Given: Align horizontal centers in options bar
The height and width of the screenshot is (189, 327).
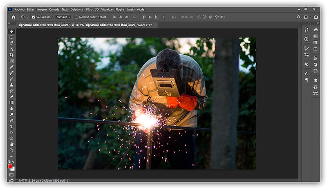Looking at the screenshot, I should coord(121,17).
